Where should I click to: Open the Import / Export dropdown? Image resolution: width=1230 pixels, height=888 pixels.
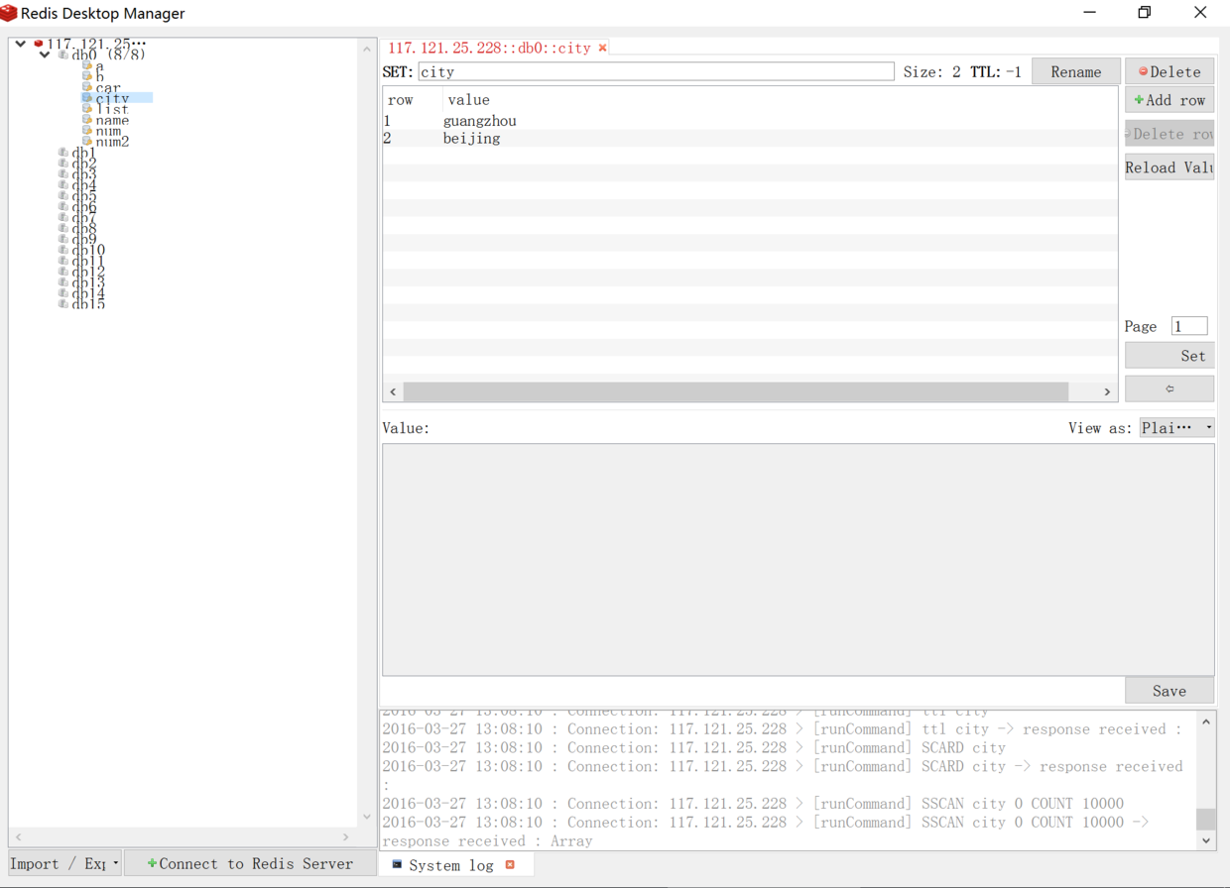[65, 863]
